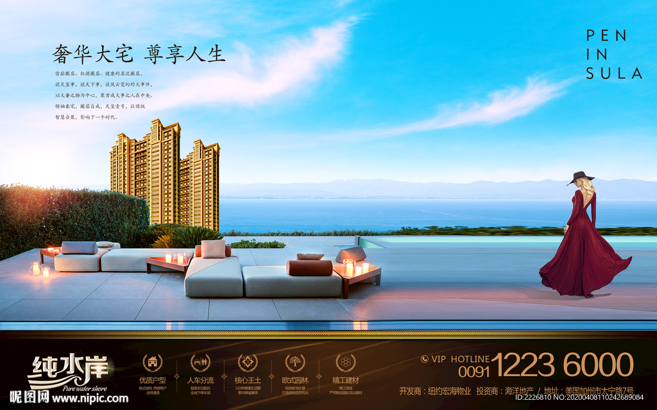Click the phone icon beside VIP HOTLINE

pyautogui.click(x=425, y=359)
